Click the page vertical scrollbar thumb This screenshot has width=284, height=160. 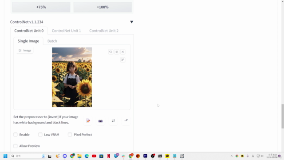tap(282, 116)
